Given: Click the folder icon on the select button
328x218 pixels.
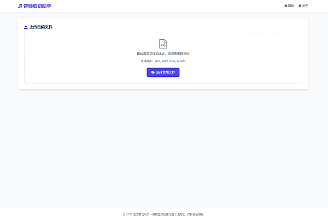Looking at the screenshot, I should point(153,72).
